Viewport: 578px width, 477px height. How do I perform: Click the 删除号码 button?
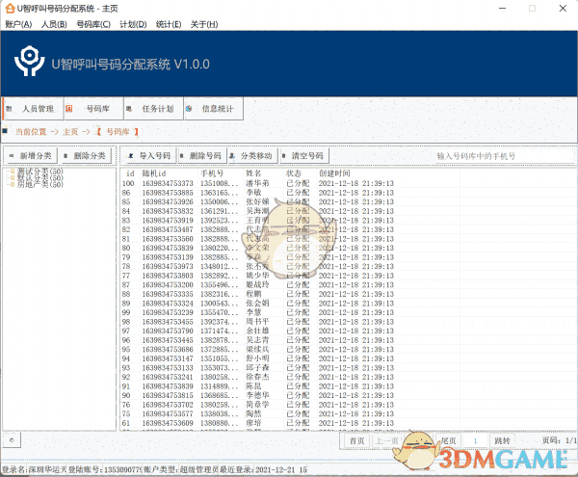[x=202, y=156]
